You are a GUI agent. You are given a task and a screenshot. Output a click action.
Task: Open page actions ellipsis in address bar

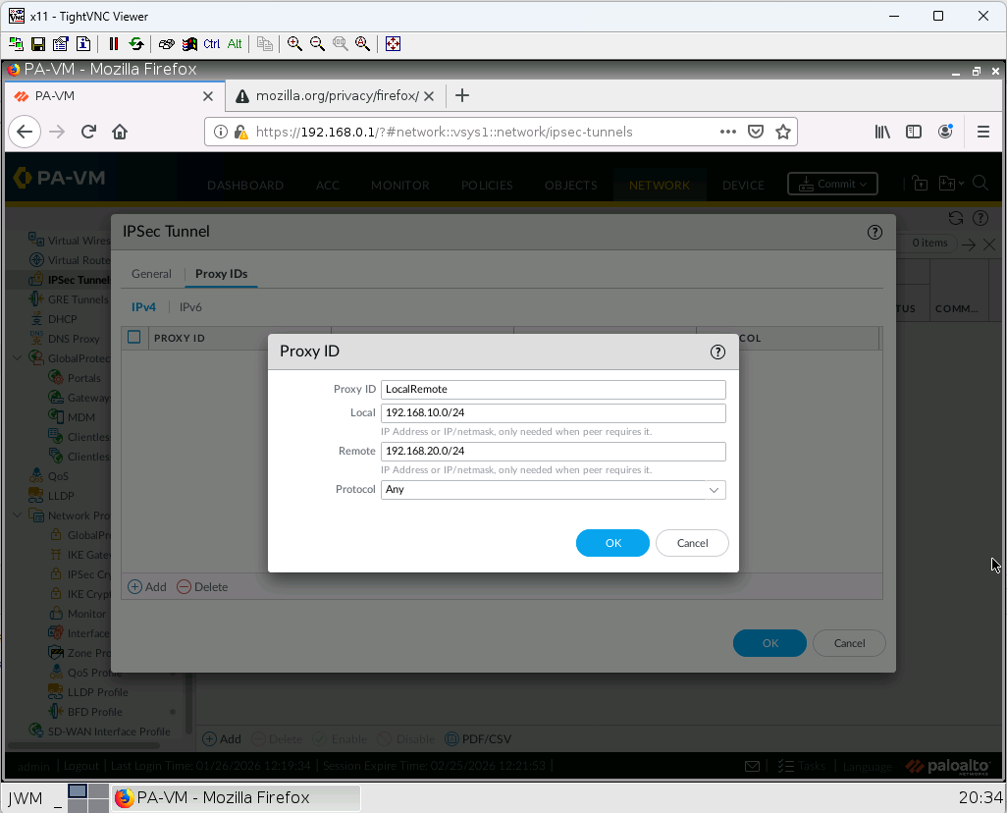click(x=727, y=132)
